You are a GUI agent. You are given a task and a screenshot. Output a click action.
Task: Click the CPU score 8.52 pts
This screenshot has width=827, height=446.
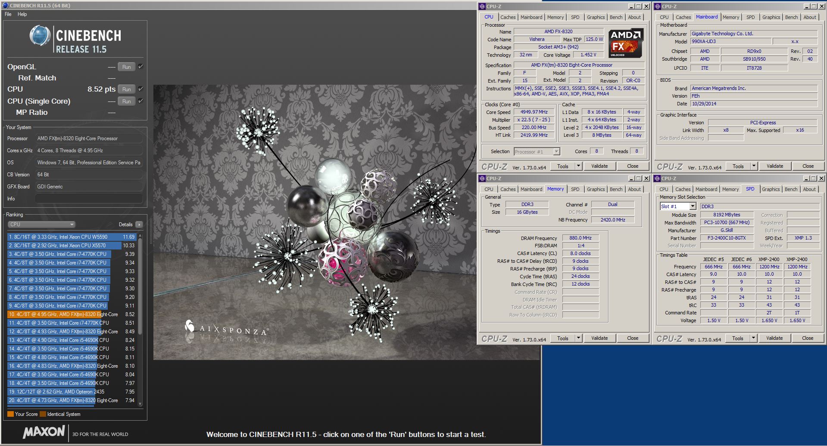pos(101,89)
